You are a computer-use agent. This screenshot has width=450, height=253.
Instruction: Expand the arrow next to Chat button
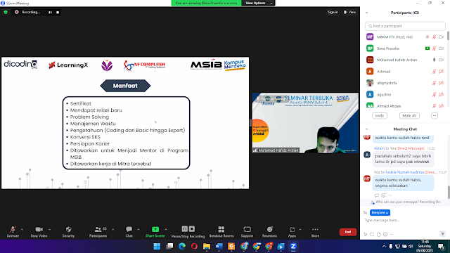point(138,230)
